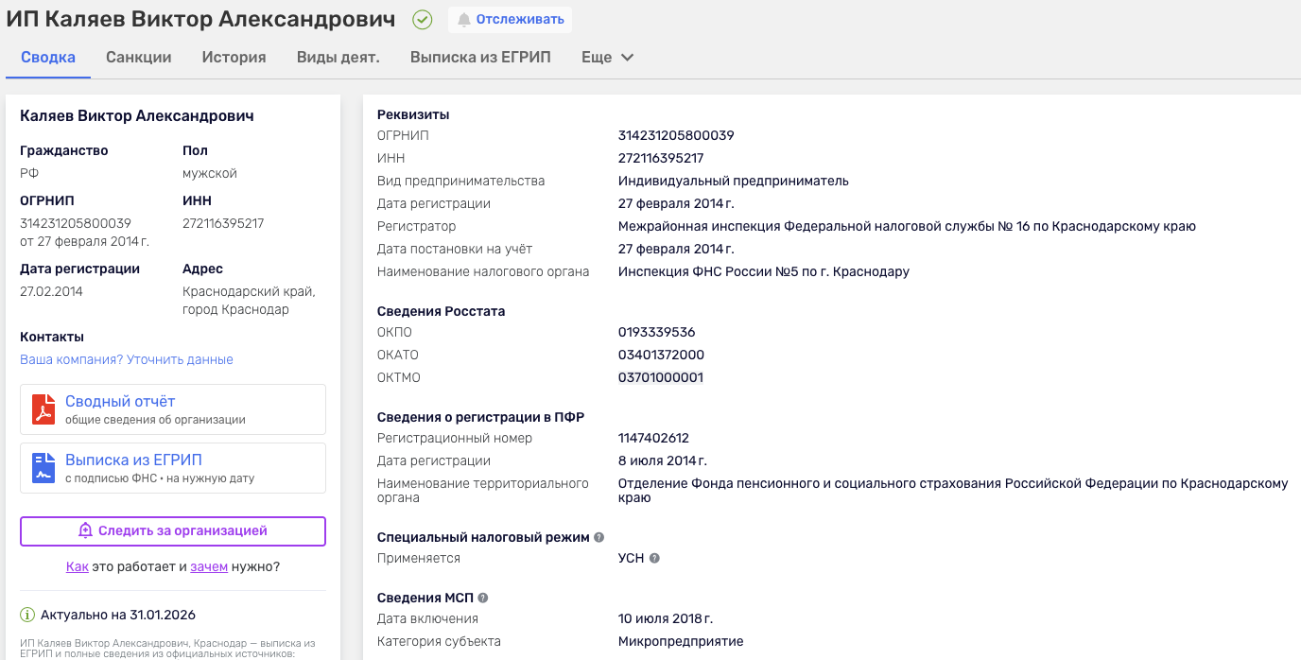Viewport: 1301px width, 660px height.
Task: Click the Как link
Action: point(78,566)
